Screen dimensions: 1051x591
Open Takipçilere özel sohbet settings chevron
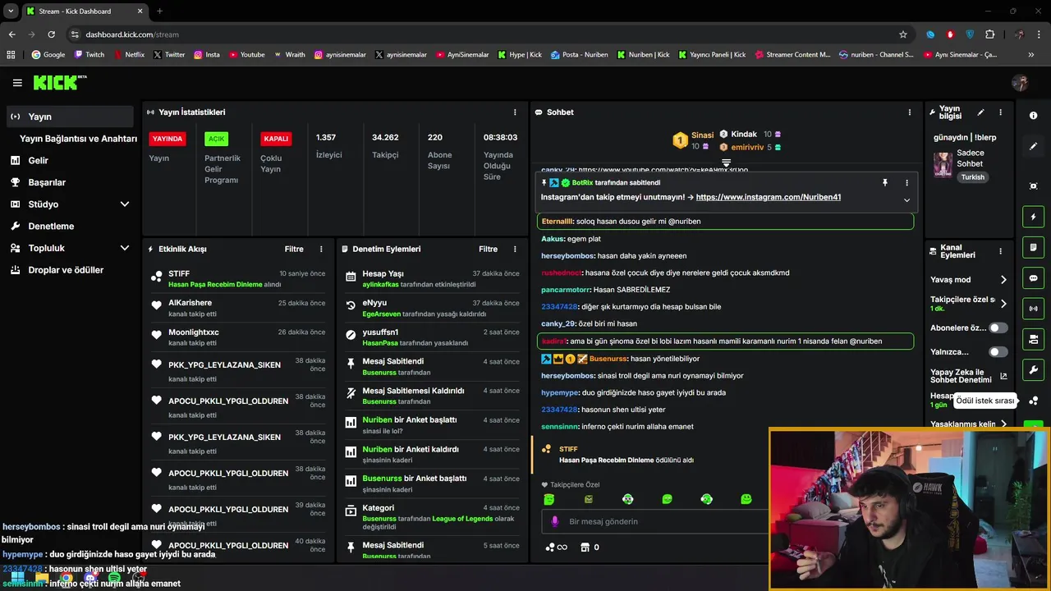tap(1003, 304)
